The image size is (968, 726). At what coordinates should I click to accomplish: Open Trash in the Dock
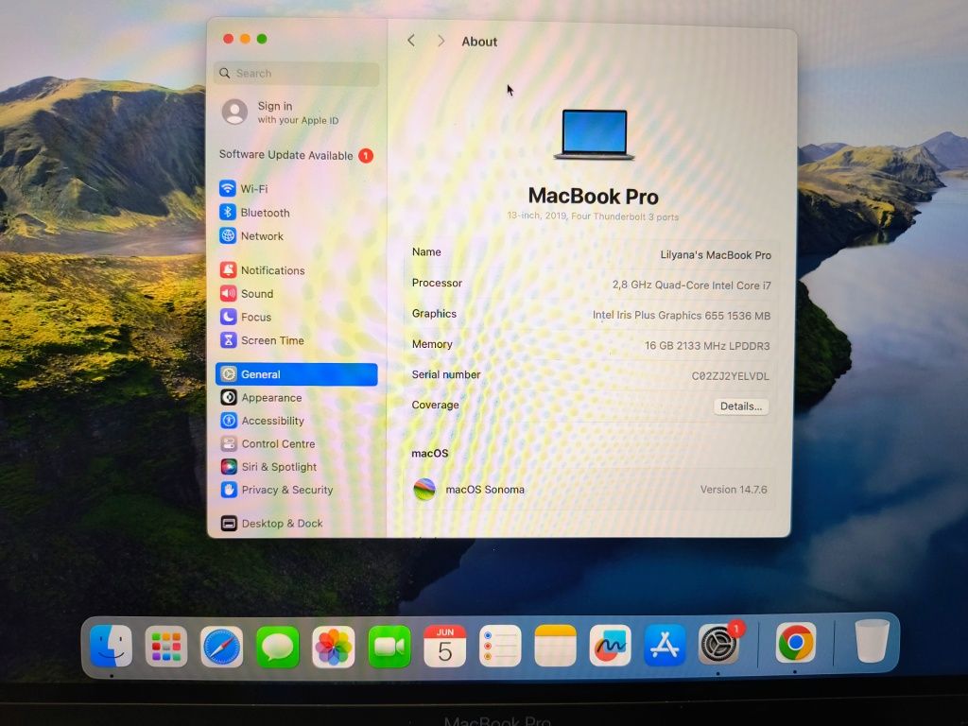point(872,642)
